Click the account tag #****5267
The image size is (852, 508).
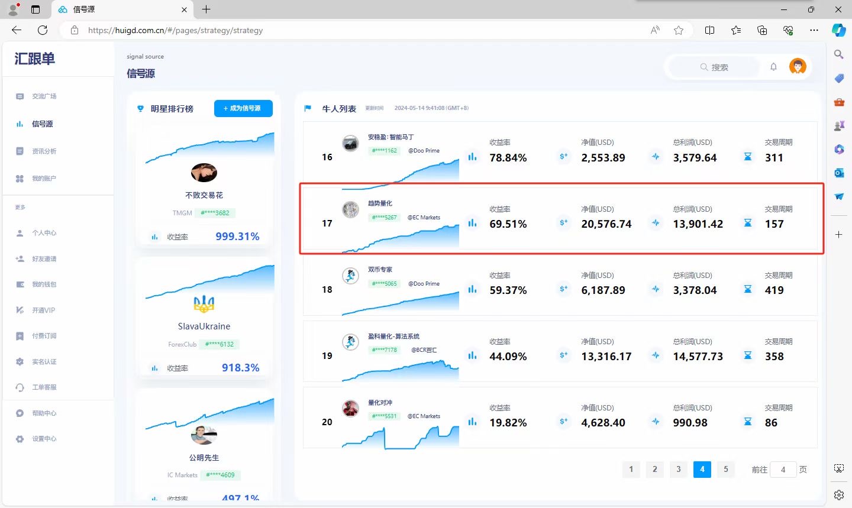(384, 218)
